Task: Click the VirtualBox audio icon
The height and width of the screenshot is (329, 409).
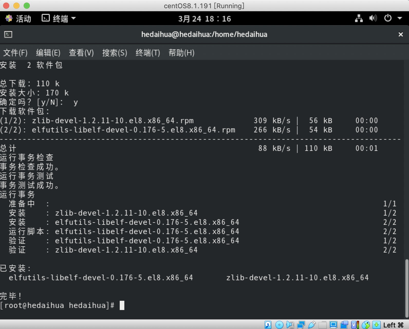Action: (x=290, y=325)
